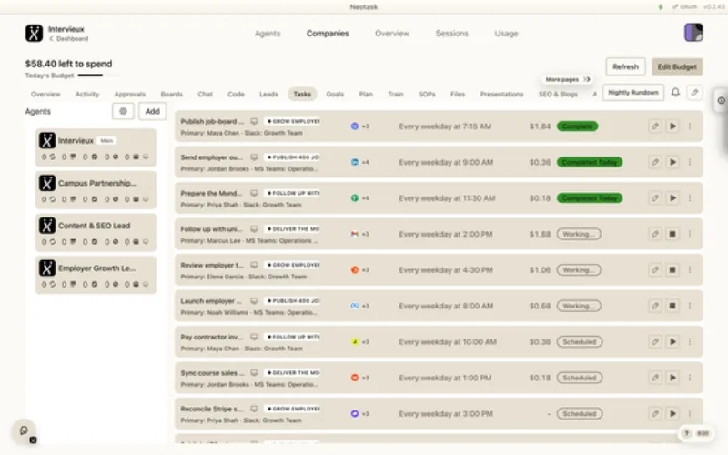Open more options for Send employer task
This screenshot has height=455, width=728.
[690, 162]
